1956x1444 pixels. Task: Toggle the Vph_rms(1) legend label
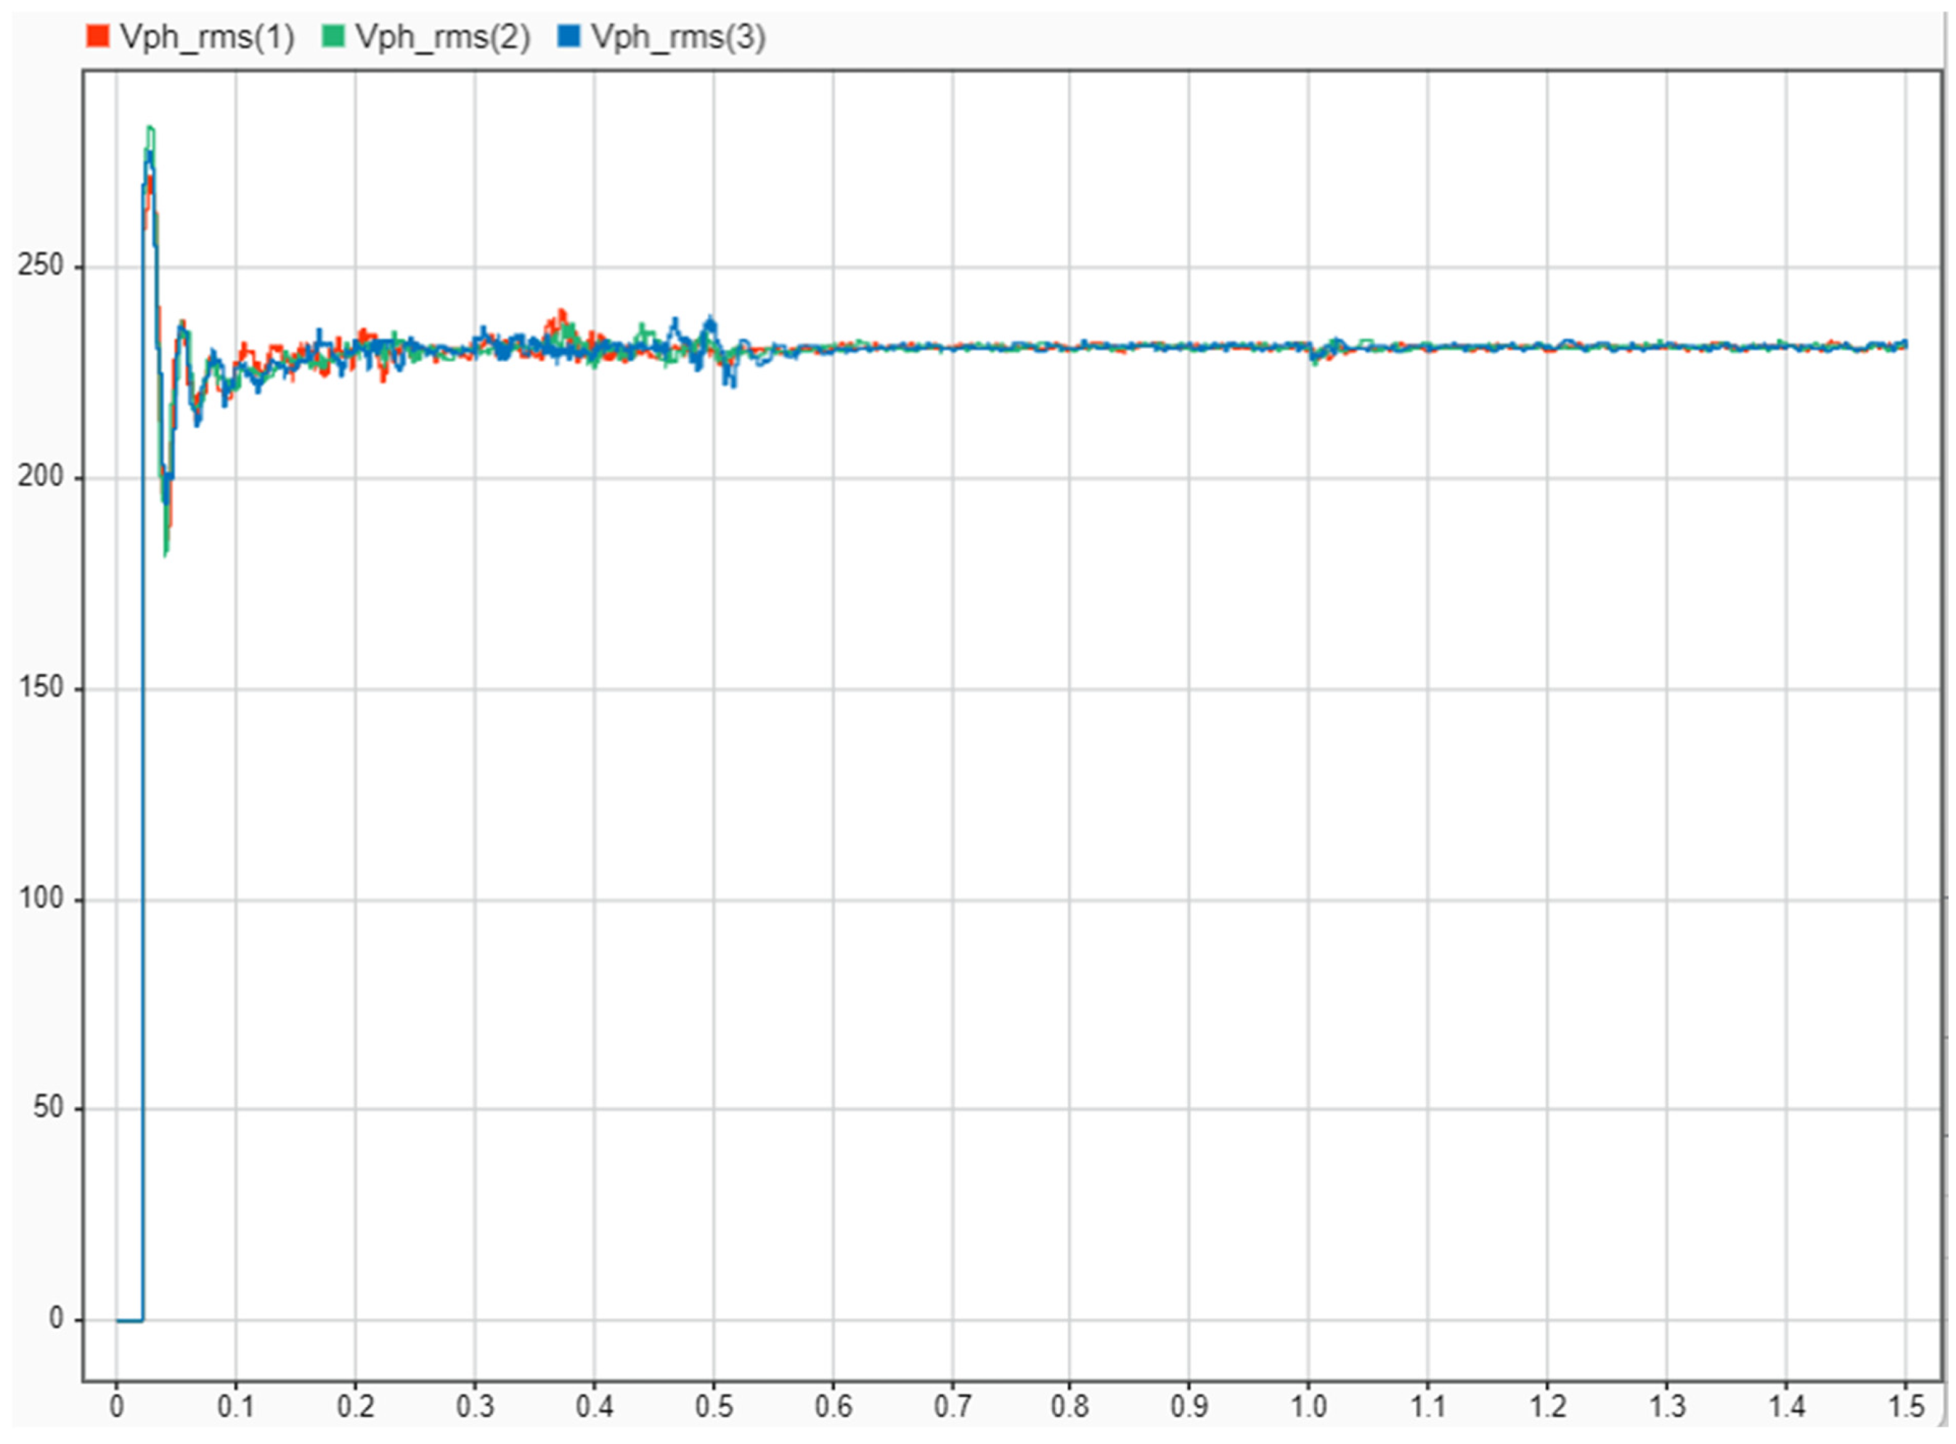(x=207, y=37)
